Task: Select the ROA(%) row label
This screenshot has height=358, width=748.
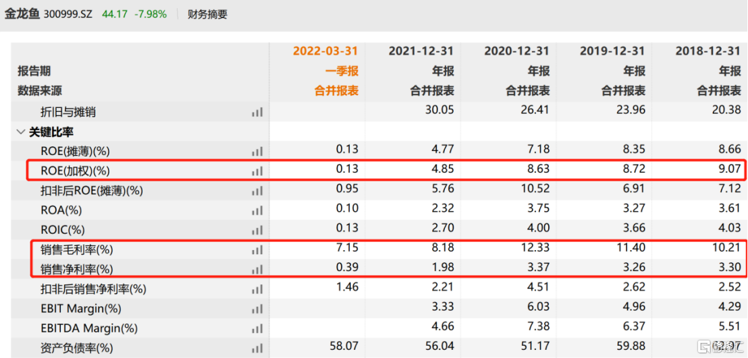Action: (x=61, y=211)
